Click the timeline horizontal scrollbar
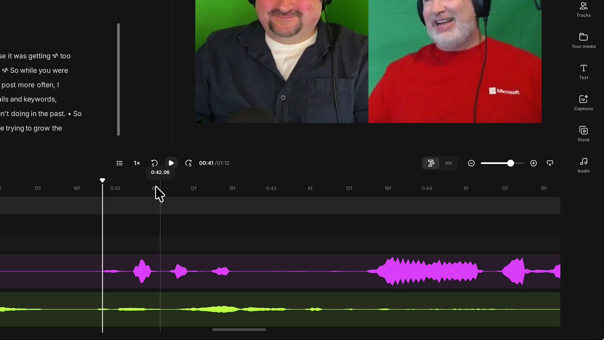This screenshot has width=604, height=340. 239,330
